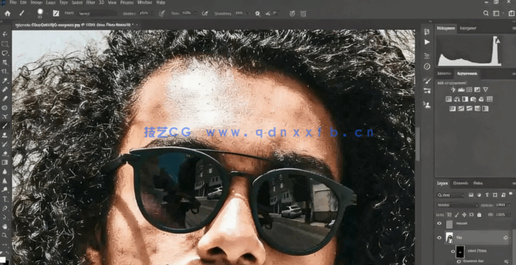Image resolution: width=516 pixels, height=265 pixels.
Task: Select the Zoom tool
Action: point(5,236)
